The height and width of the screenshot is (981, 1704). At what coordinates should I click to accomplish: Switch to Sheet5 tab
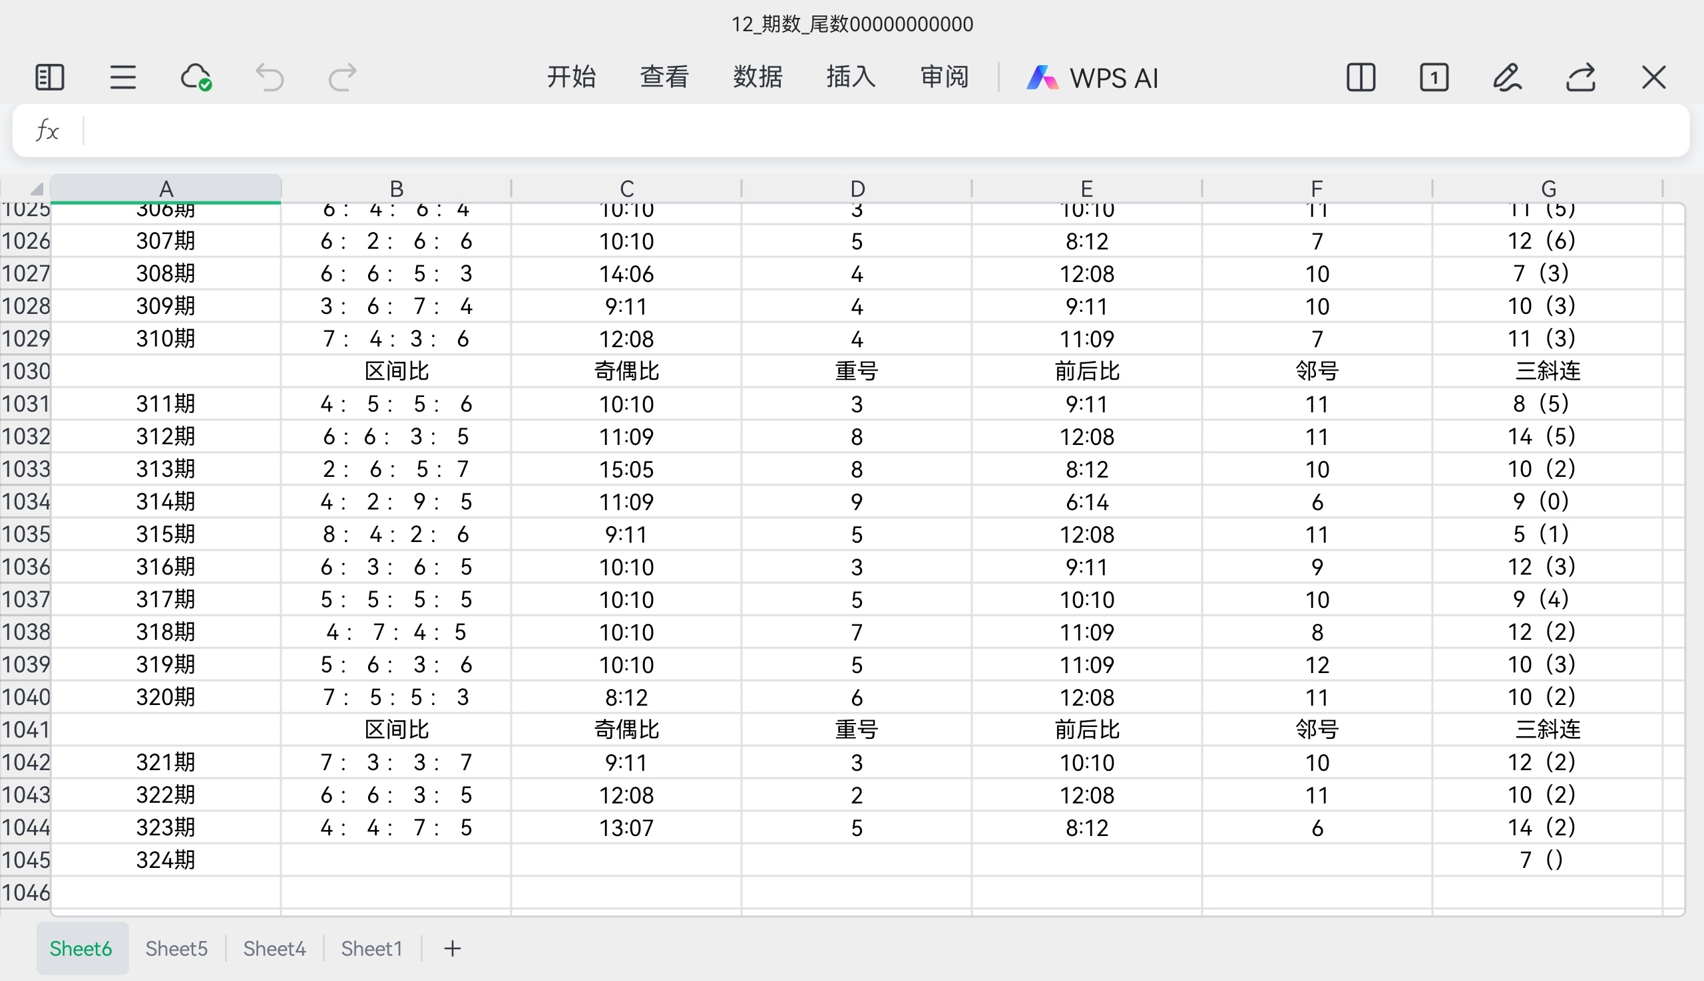pos(176,948)
